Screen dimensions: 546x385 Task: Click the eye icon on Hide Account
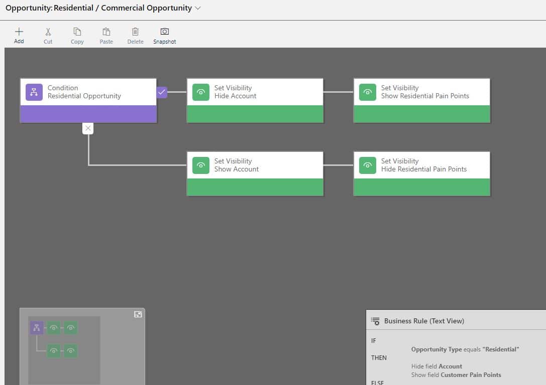(x=200, y=92)
